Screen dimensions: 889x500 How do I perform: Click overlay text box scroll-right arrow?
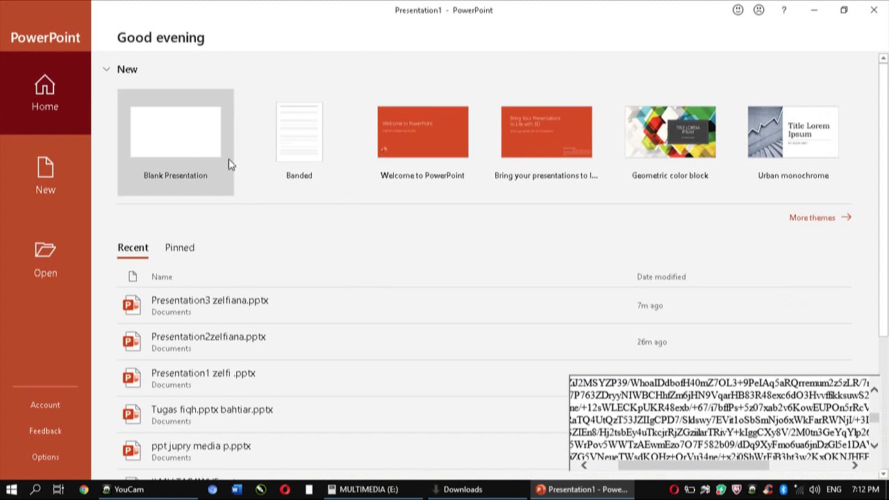tap(854, 465)
